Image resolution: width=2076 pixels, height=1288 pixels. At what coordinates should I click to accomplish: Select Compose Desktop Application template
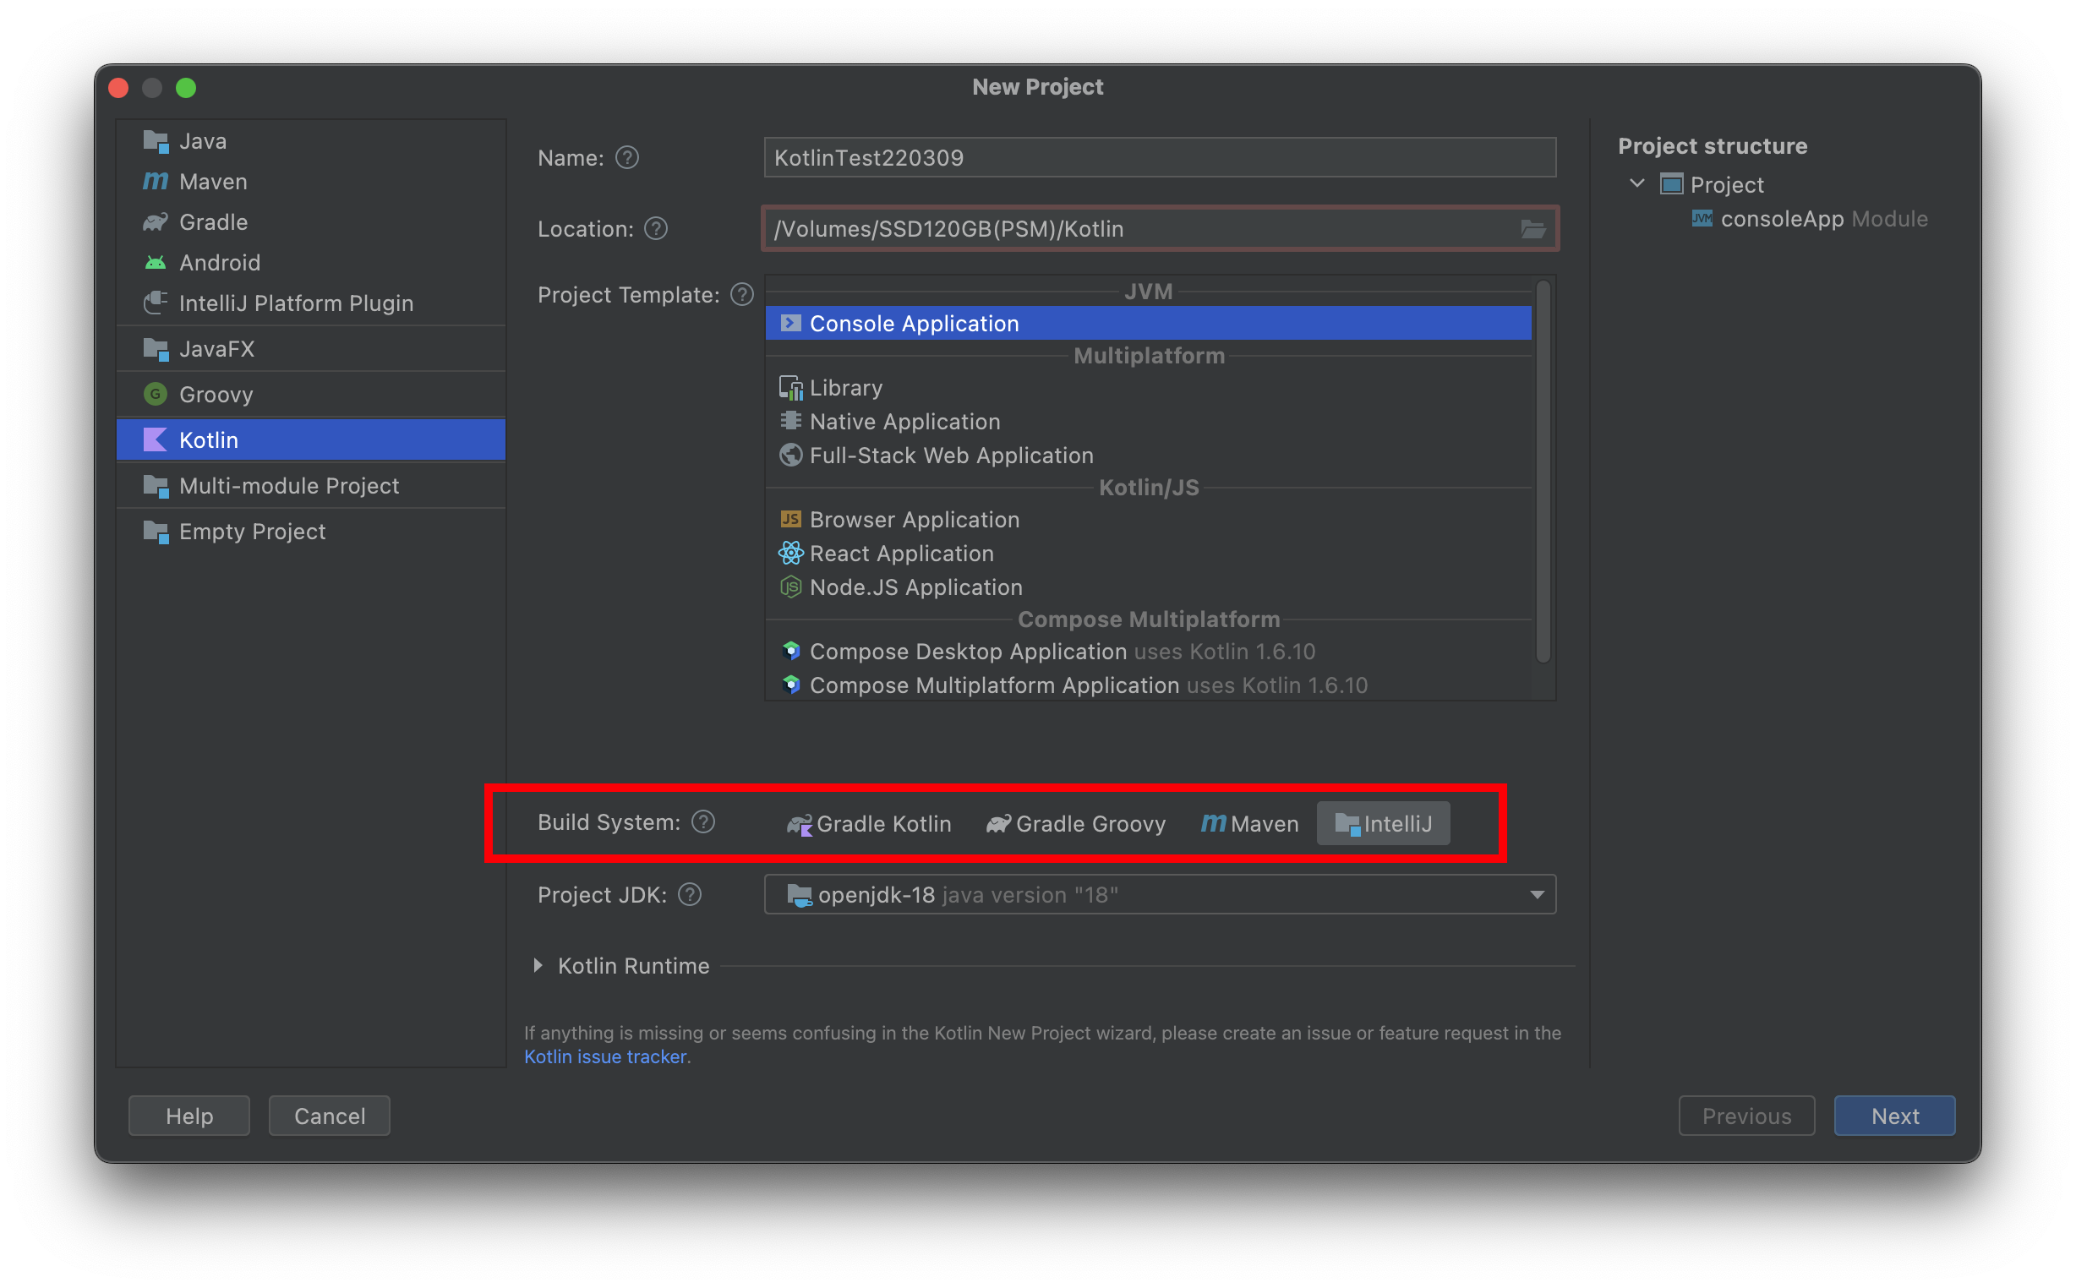(x=1149, y=651)
